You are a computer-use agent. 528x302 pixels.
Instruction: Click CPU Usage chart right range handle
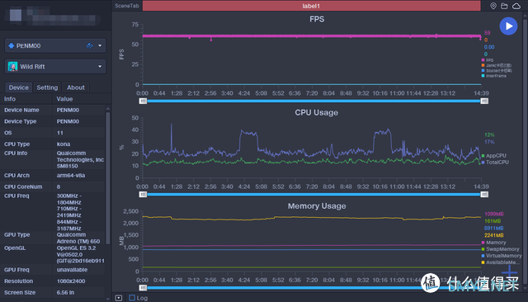point(484,194)
